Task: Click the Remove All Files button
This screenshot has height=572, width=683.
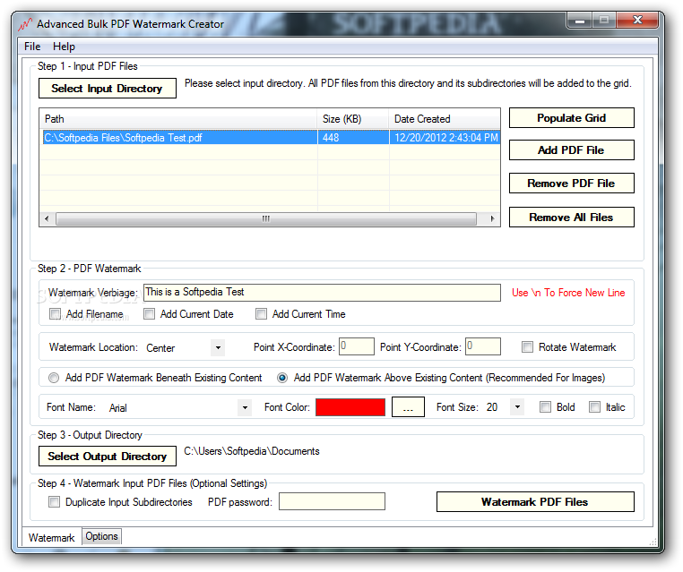Action: 571,217
